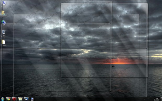Open Windows Explorer folder icon in taskbar

(20, 99)
